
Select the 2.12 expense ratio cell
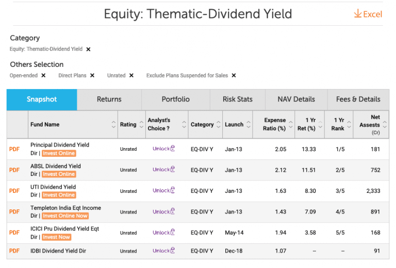280,170
